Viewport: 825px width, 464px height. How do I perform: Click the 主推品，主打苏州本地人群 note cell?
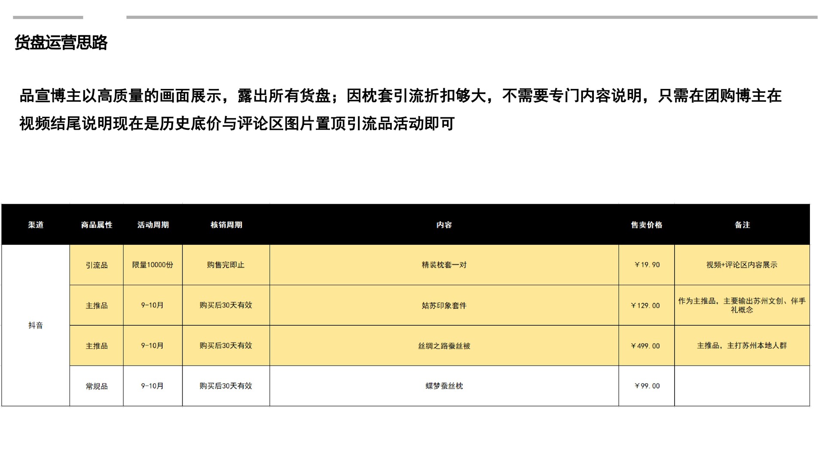click(742, 346)
